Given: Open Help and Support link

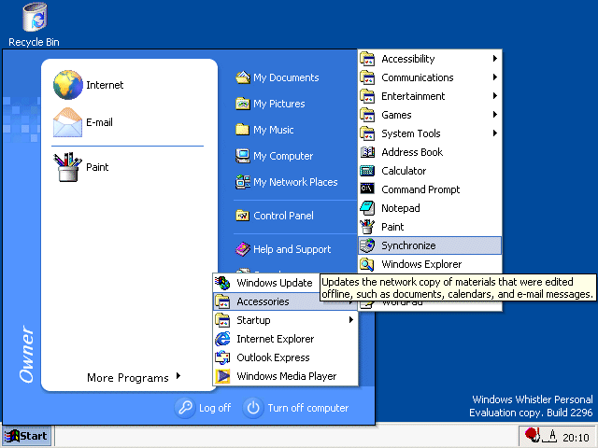Looking at the screenshot, I should pos(292,249).
